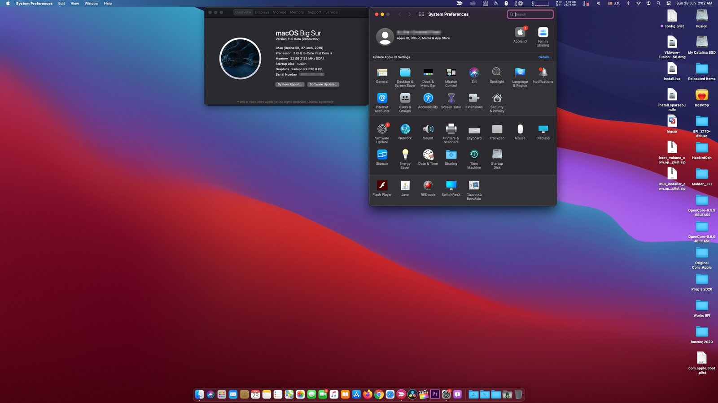Open Mouse preferences
718x403 pixels.
(x=520, y=129)
